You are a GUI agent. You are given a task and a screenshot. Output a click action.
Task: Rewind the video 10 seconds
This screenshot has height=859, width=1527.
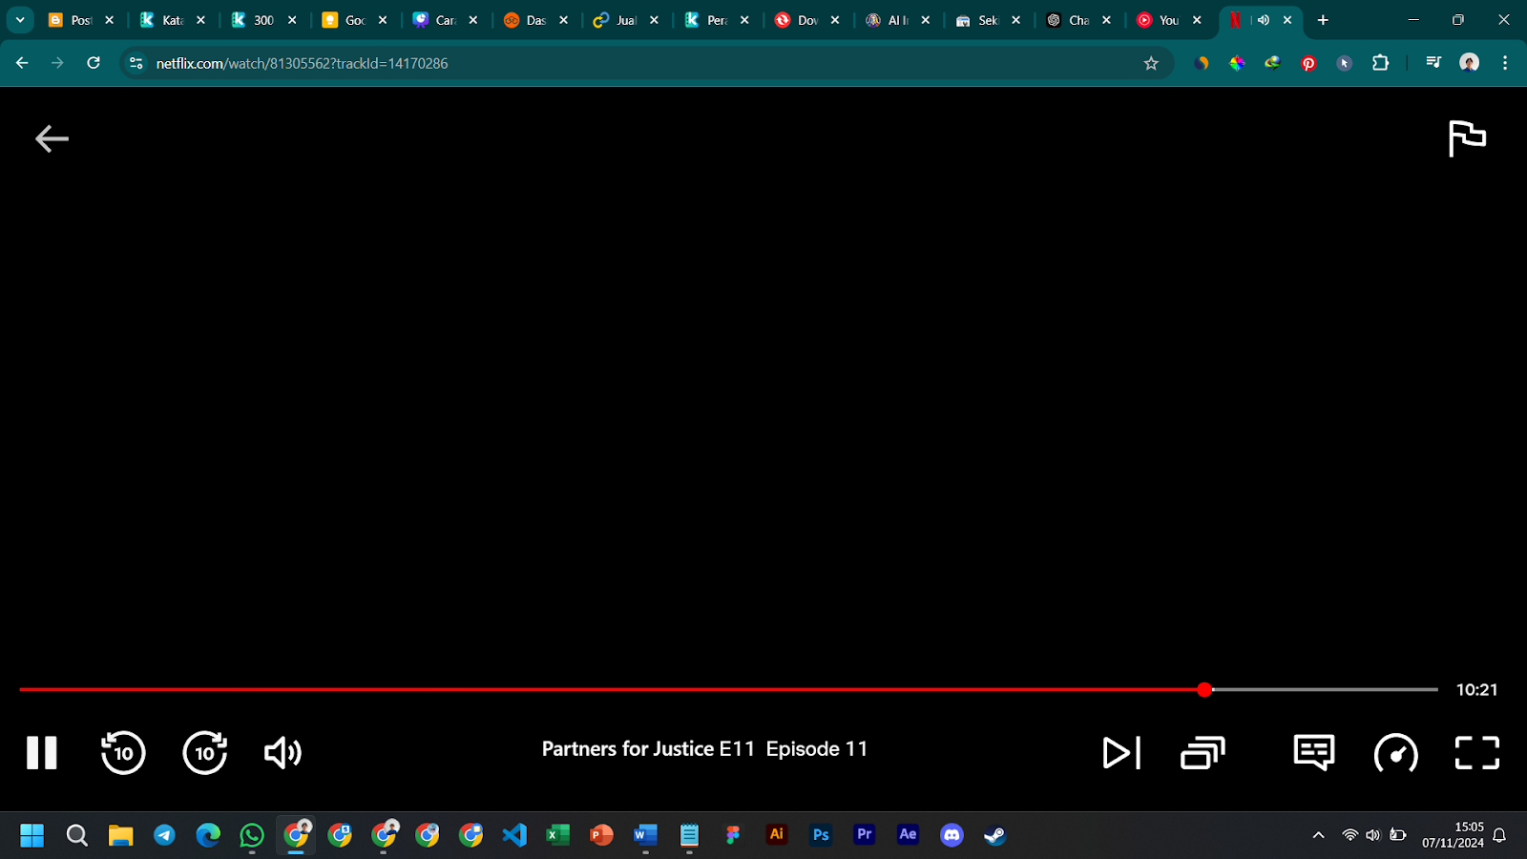pos(123,753)
